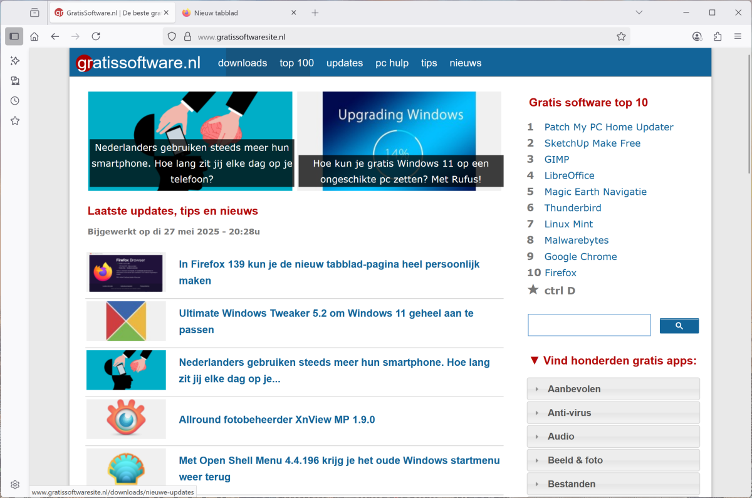
Task: Open the pc hulp menu item
Action: pyautogui.click(x=392, y=63)
